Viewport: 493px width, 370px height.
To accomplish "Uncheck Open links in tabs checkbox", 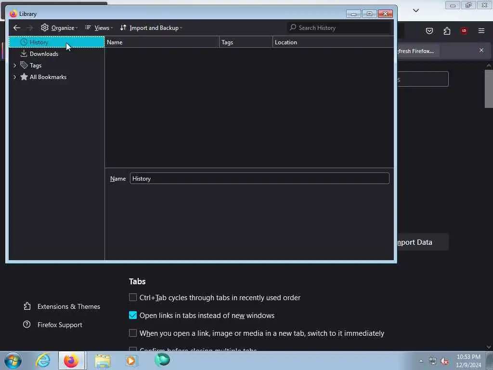I will pos(133,315).
